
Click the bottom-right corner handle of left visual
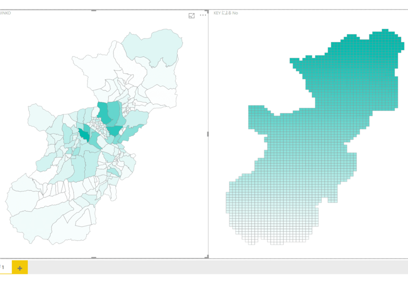pyautogui.click(x=207, y=257)
